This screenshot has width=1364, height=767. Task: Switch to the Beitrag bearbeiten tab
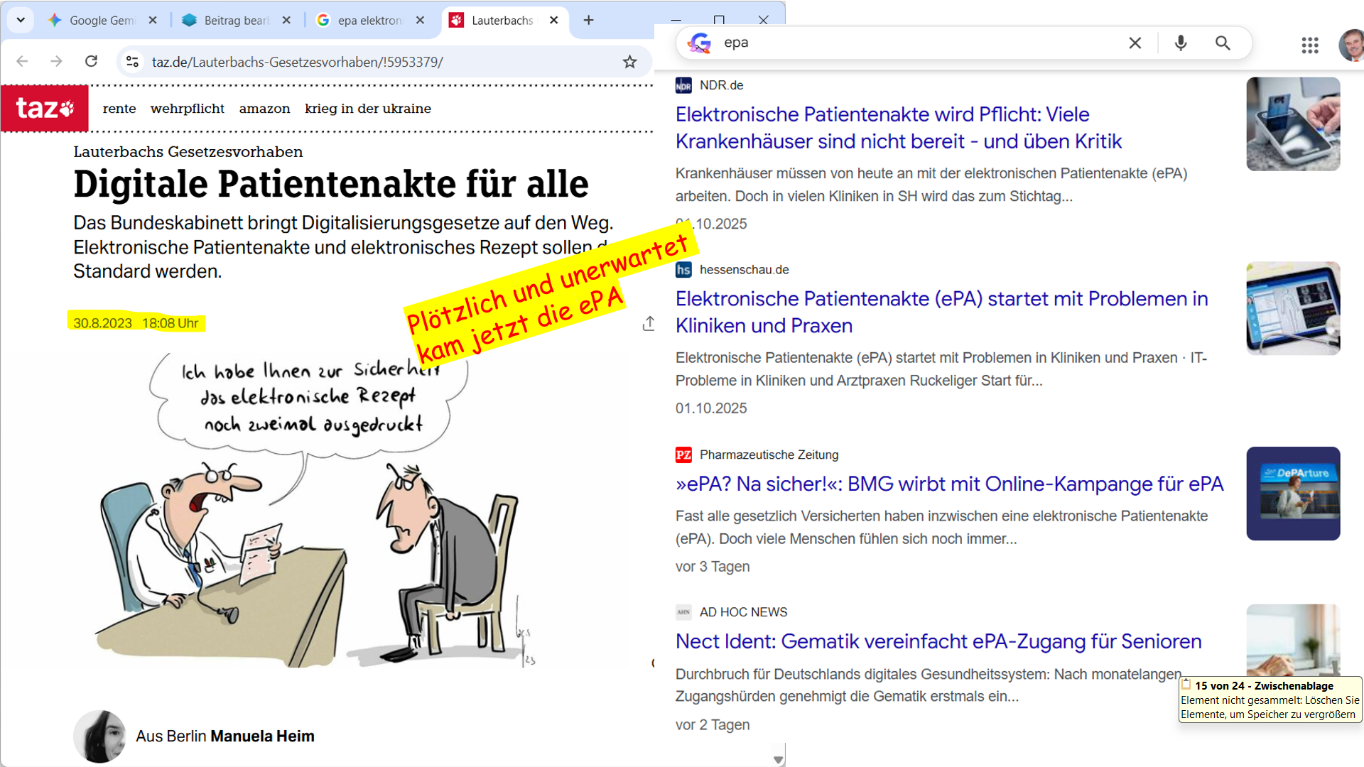point(235,21)
